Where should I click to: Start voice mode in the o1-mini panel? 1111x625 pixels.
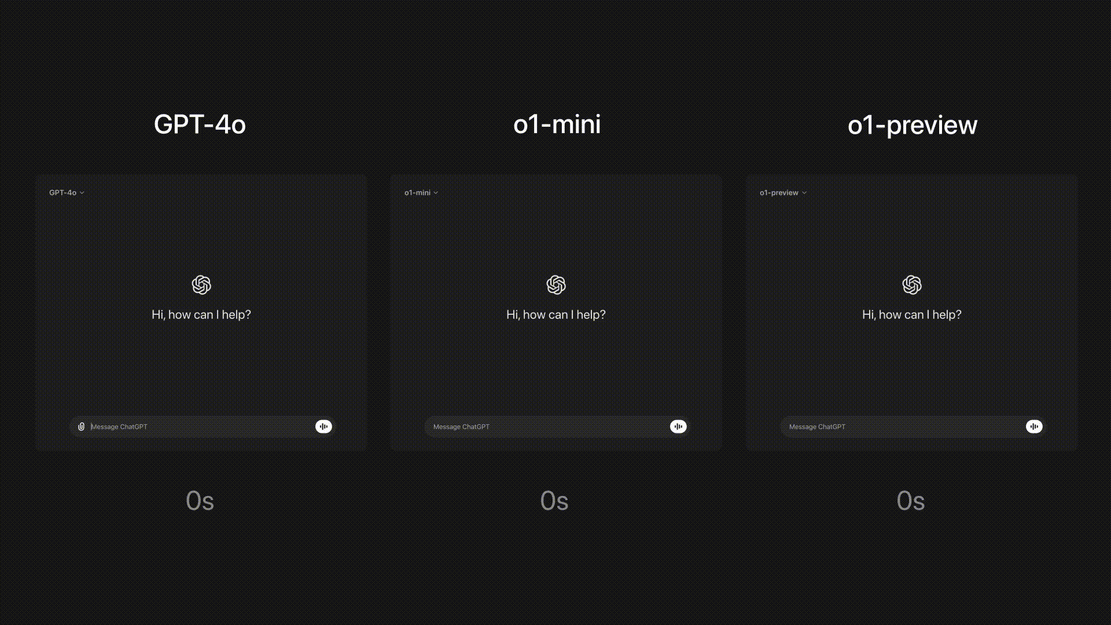pos(678,427)
